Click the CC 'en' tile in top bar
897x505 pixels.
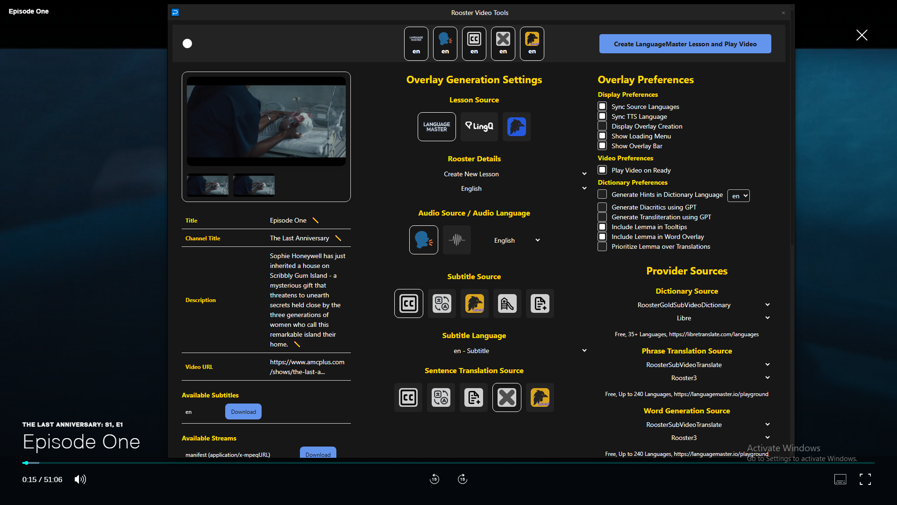(x=474, y=43)
